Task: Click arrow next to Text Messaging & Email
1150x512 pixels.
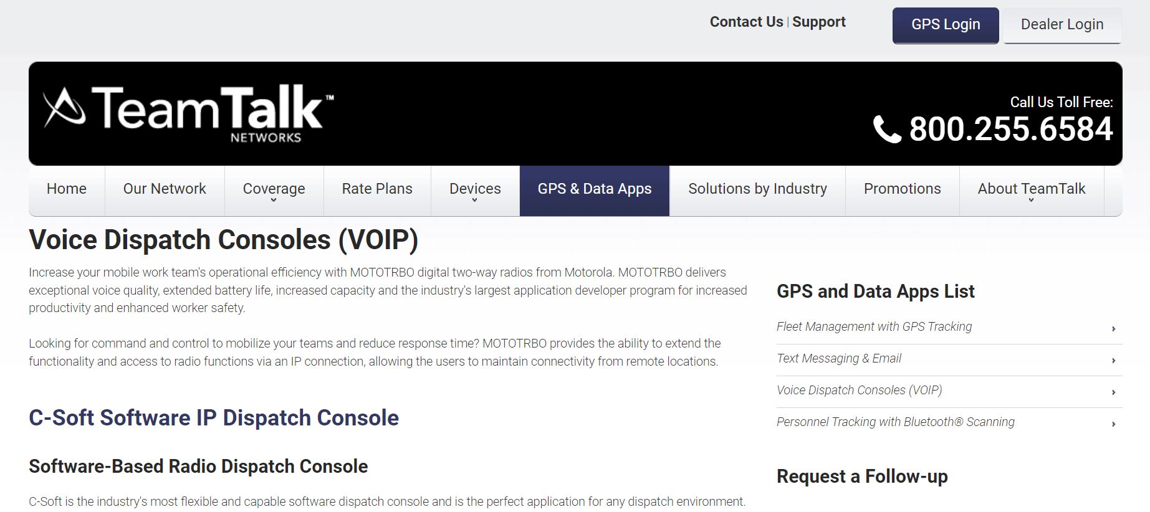Action: pos(1113,361)
